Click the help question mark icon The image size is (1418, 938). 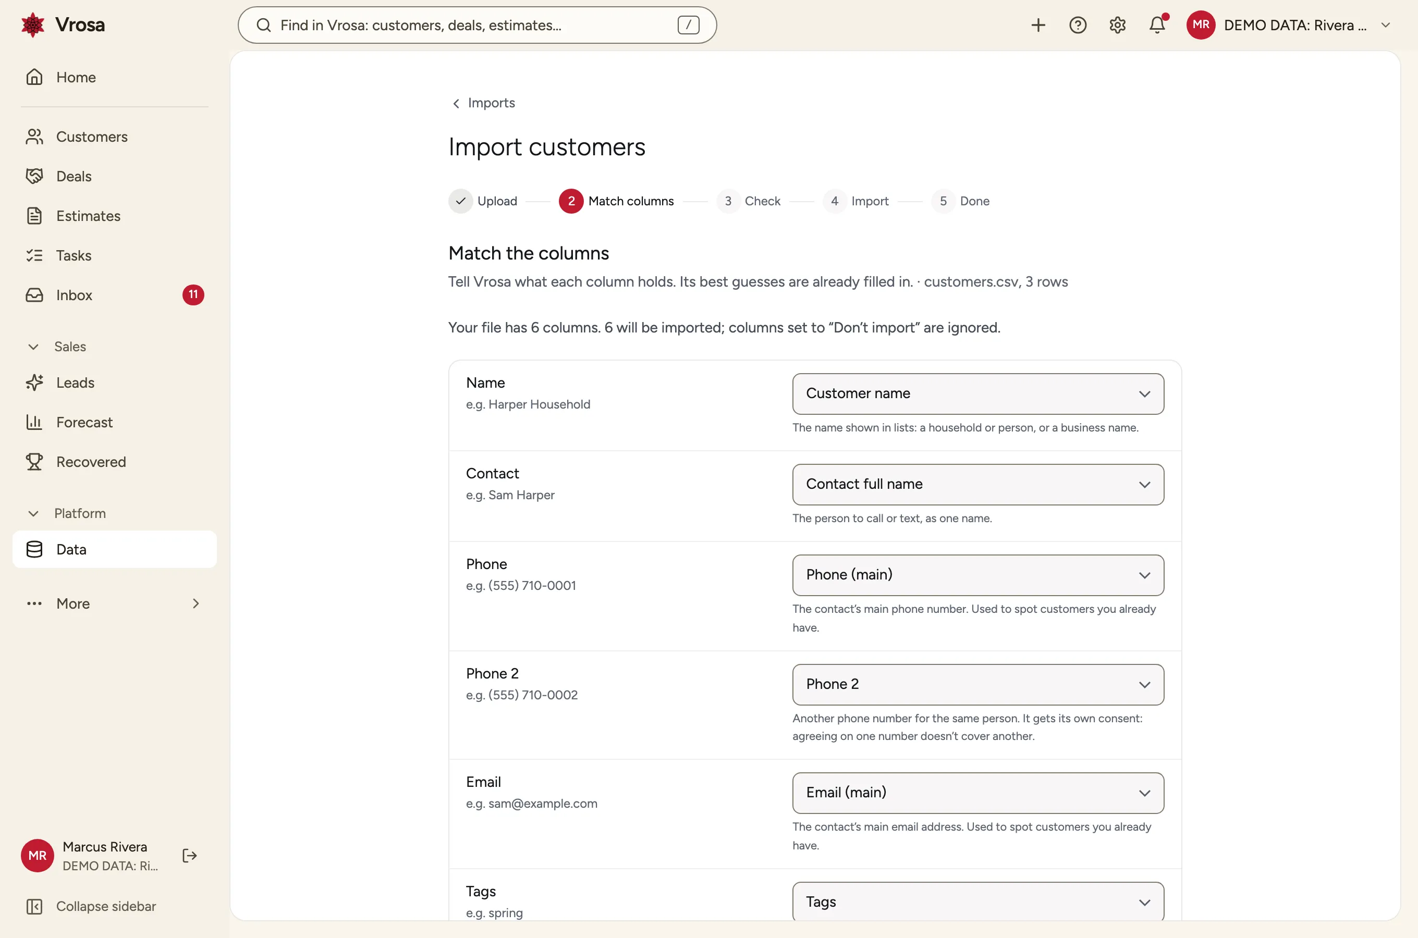(x=1078, y=25)
